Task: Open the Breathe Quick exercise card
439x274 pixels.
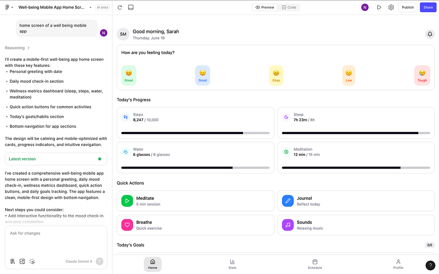Action: pyautogui.click(x=195, y=225)
